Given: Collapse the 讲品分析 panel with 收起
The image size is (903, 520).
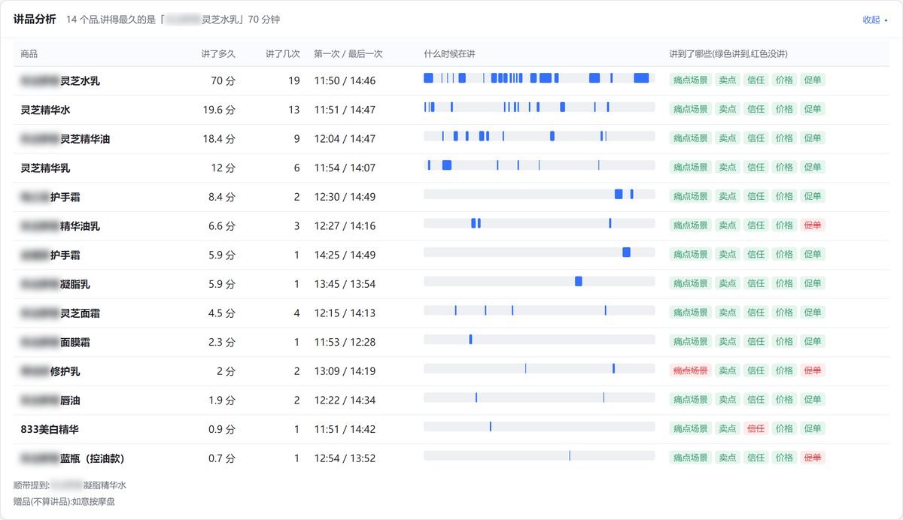Looking at the screenshot, I should pyautogui.click(x=874, y=20).
